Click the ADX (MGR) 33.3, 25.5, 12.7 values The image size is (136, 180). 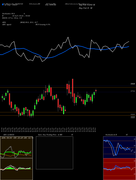click(x=29, y=22)
